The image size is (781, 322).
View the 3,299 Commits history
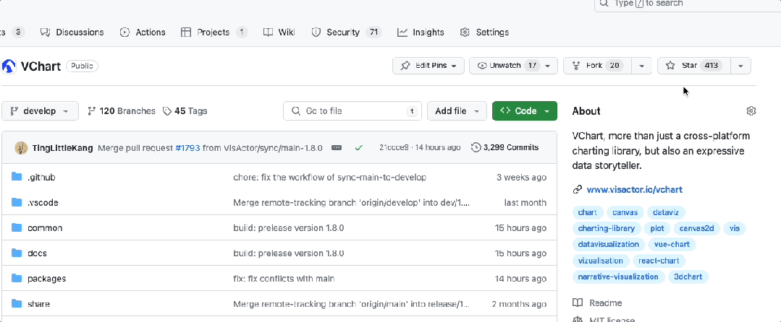click(505, 147)
